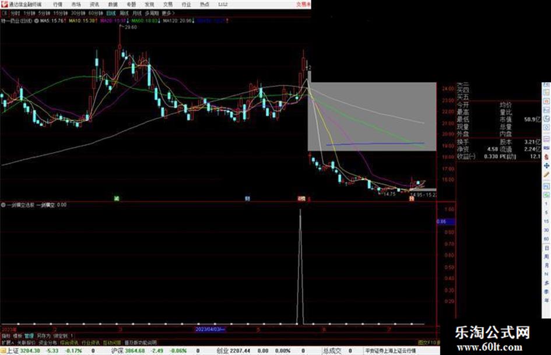
Task: Select the 60-minute sidebar shortcut
Action: click(546, 239)
